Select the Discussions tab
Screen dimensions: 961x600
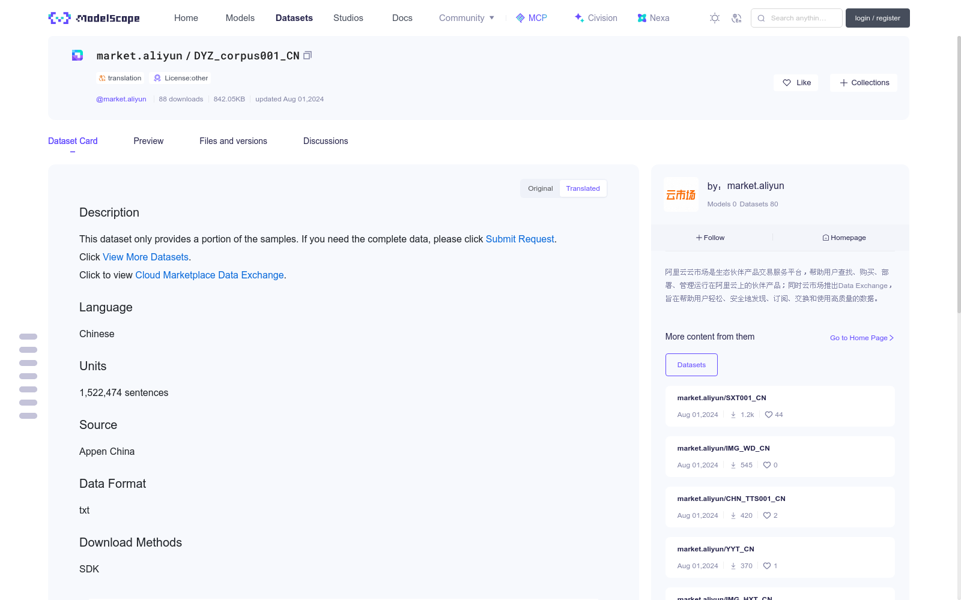coord(326,141)
